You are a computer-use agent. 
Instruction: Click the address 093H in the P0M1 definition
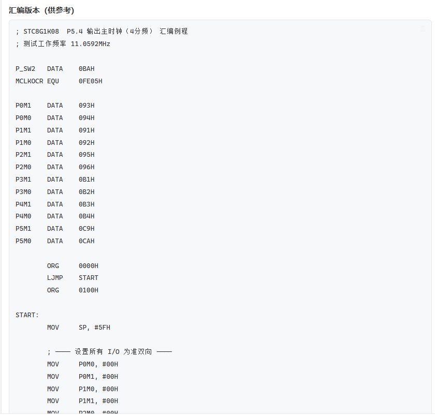[86, 106]
